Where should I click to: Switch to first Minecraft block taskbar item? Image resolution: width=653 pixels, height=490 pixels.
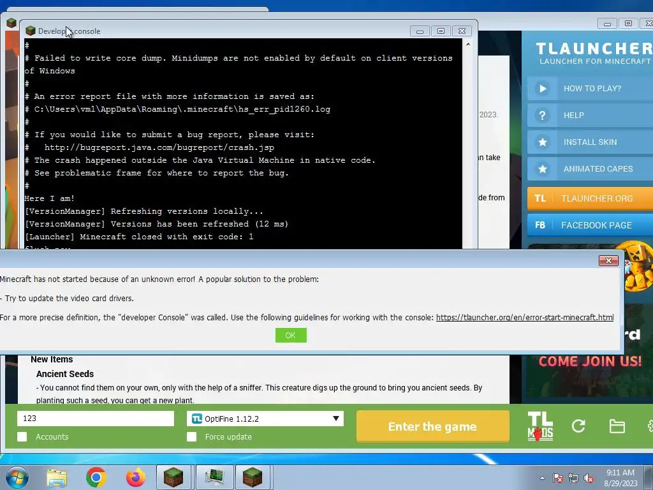[x=173, y=477]
